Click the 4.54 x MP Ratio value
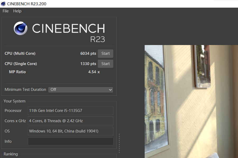 point(94,72)
